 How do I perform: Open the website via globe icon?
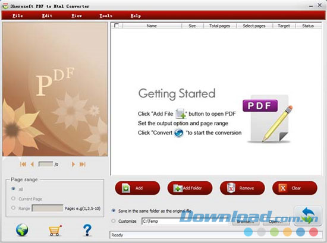point(22,230)
